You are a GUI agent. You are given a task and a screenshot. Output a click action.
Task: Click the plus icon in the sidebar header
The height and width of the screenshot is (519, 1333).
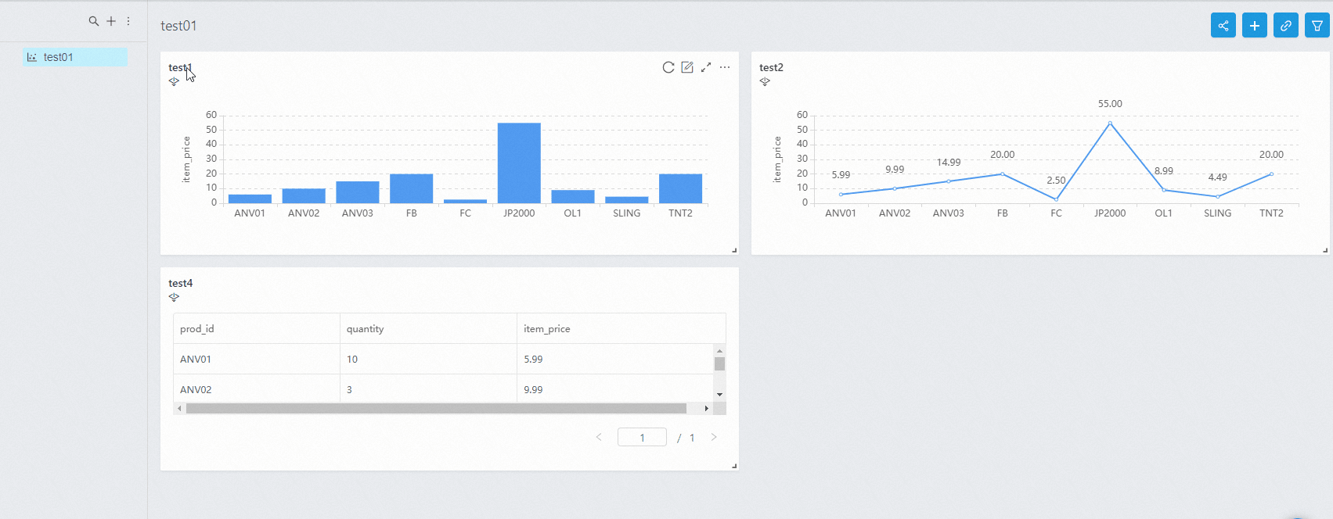click(111, 22)
